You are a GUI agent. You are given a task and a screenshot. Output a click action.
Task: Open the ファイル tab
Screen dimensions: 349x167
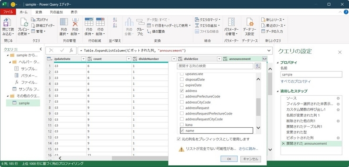(8, 12)
